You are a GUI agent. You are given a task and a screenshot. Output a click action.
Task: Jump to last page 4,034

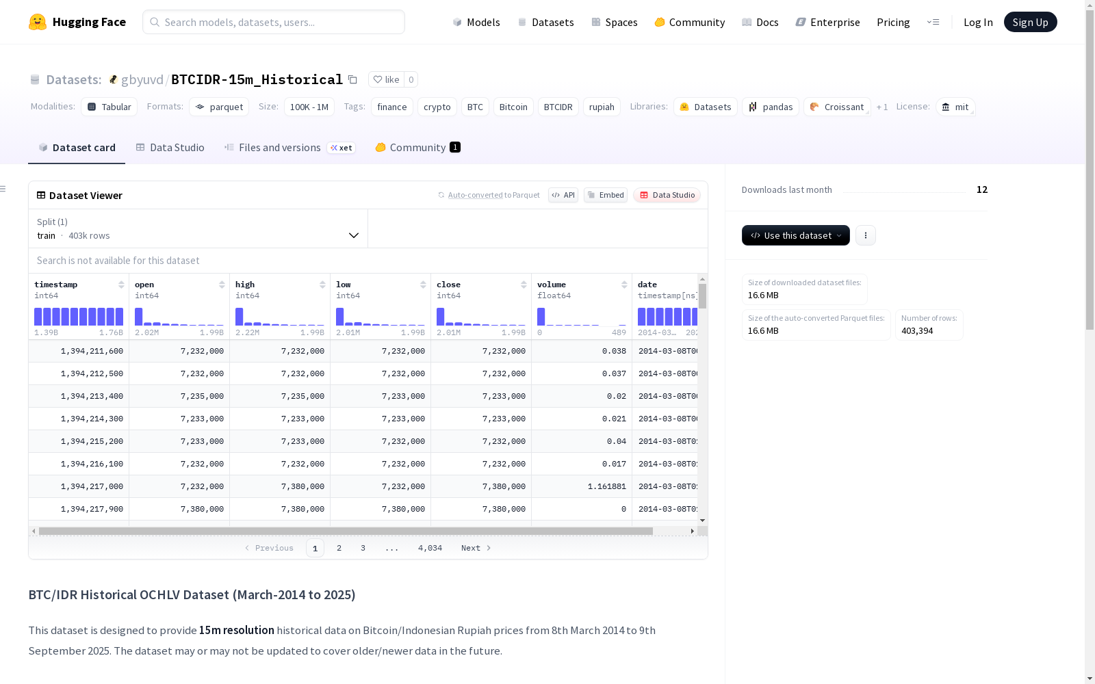430,548
